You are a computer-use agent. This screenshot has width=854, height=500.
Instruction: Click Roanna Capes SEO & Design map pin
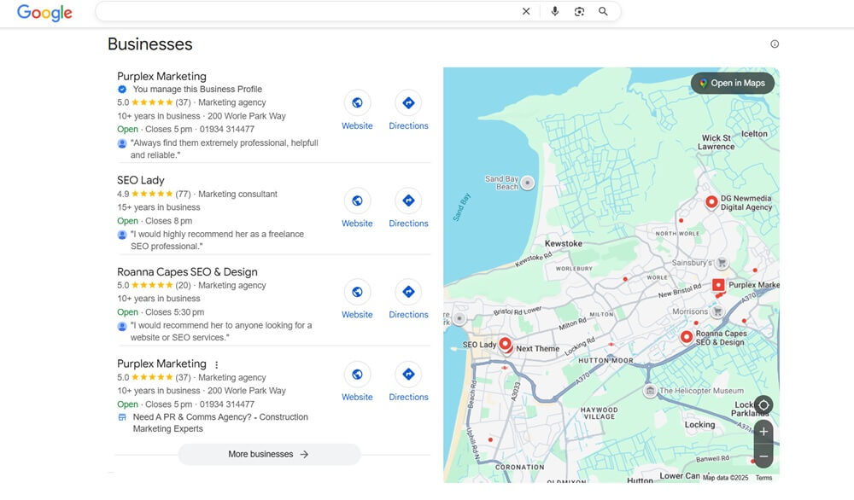pos(687,337)
